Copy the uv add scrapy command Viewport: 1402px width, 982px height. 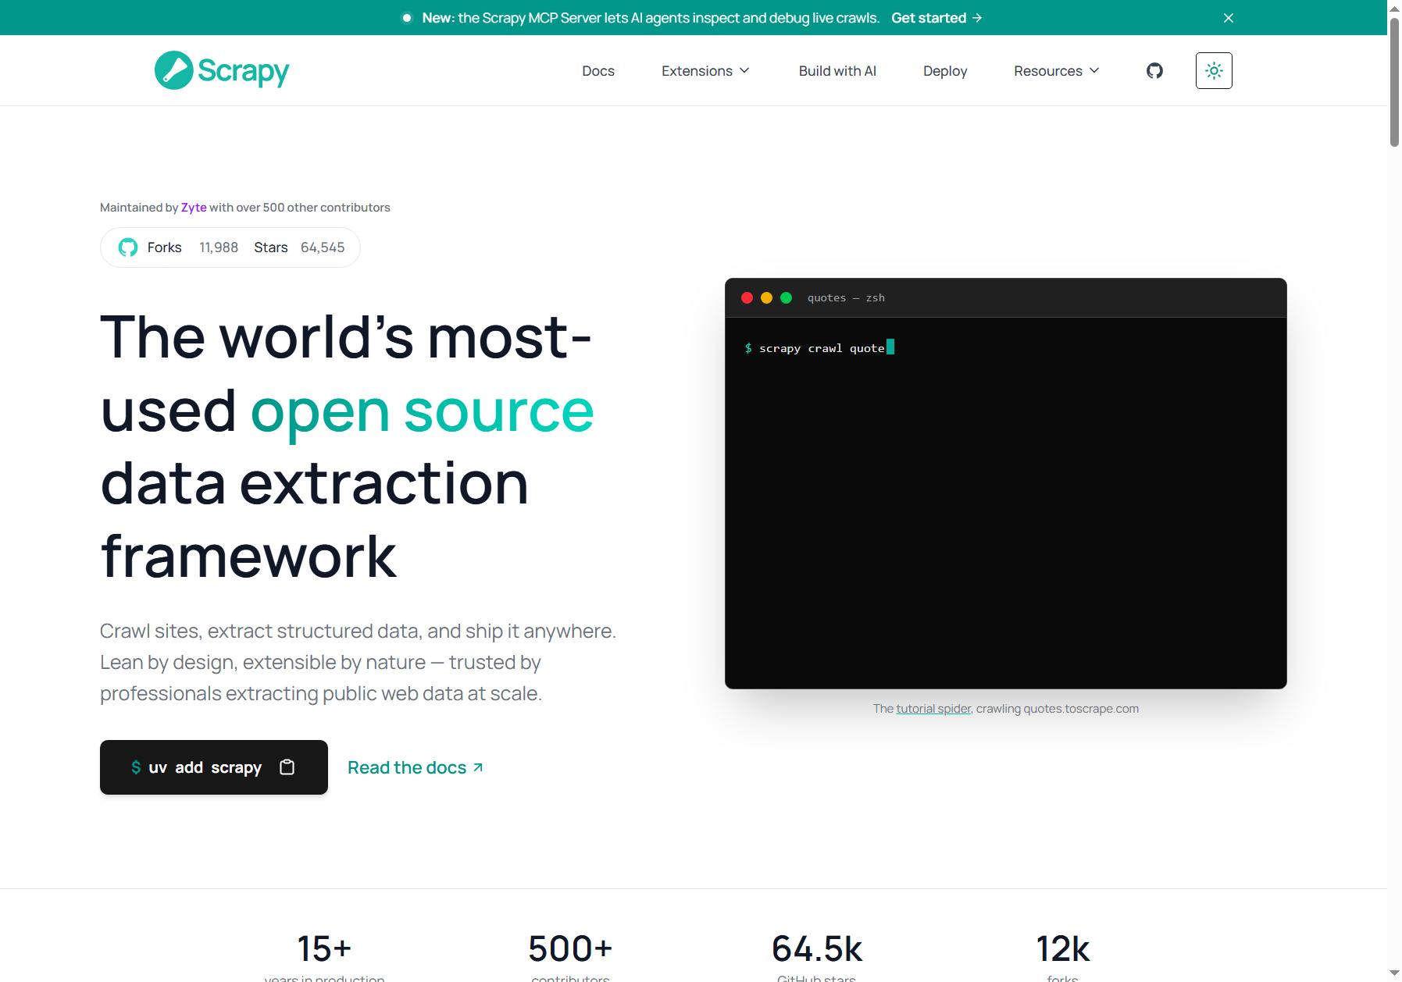[287, 767]
